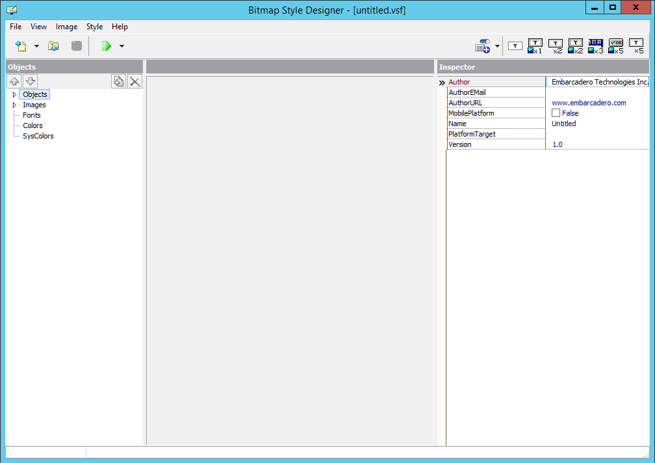Click the Objects panel header
Image resolution: width=655 pixels, height=463 pixels.
(x=74, y=67)
